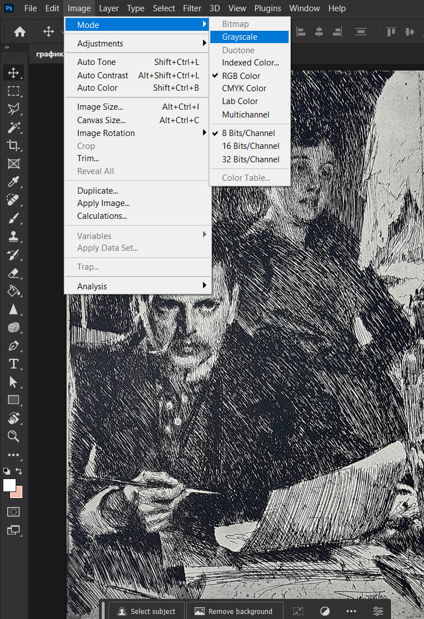Open contextual task bar properties sliders icon
Image resolution: width=424 pixels, height=619 pixels.
[378, 611]
